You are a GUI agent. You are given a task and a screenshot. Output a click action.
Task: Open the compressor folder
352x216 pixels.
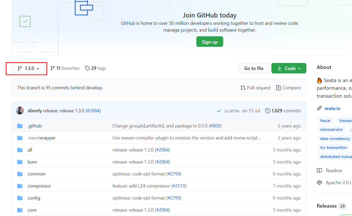click(x=39, y=186)
